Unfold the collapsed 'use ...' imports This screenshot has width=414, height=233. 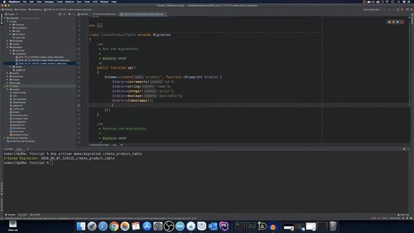click(x=99, y=25)
